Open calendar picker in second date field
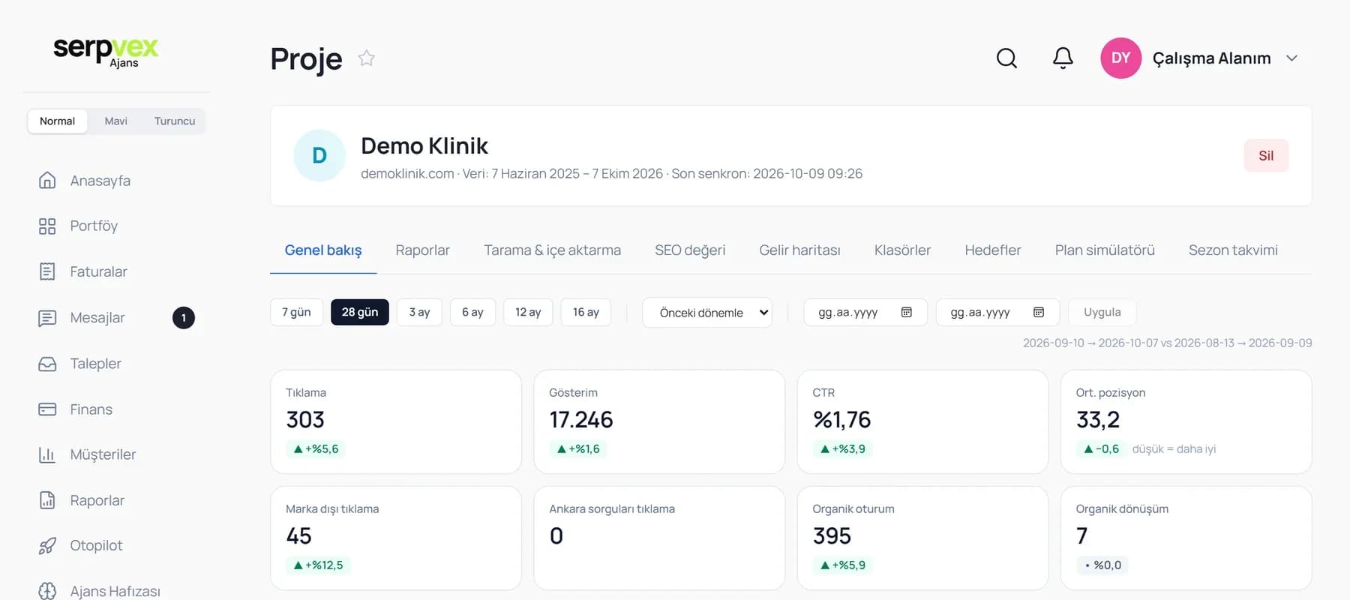This screenshot has height=600, width=1350. pyautogui.click(x=1039, y=312)
